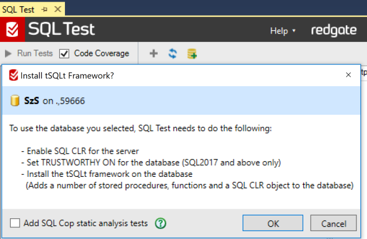Close the Install tSQLt Framework dialog
This screenshot has width=367, height=239.
pyautogui.click(x=349, y=74)
